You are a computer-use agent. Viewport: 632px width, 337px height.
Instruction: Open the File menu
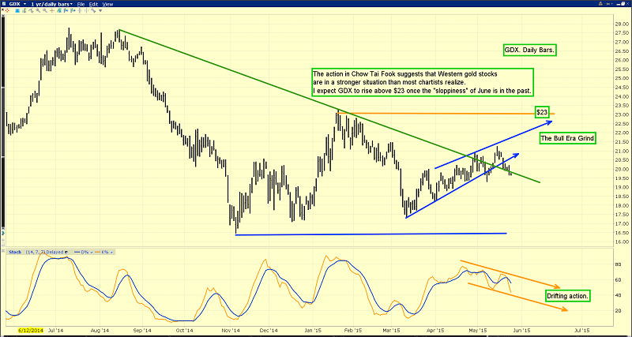(x=81, y=4)
